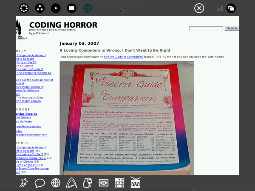Open the Record eye camera activity
This screenshot has width=255, height=191.
pyautogui.click(x=103, y=183)
